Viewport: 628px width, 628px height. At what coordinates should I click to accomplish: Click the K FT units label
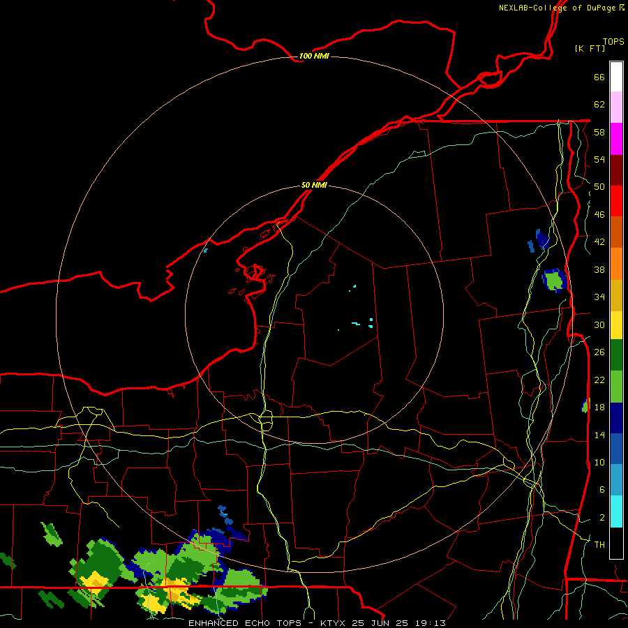coord(590,48)
